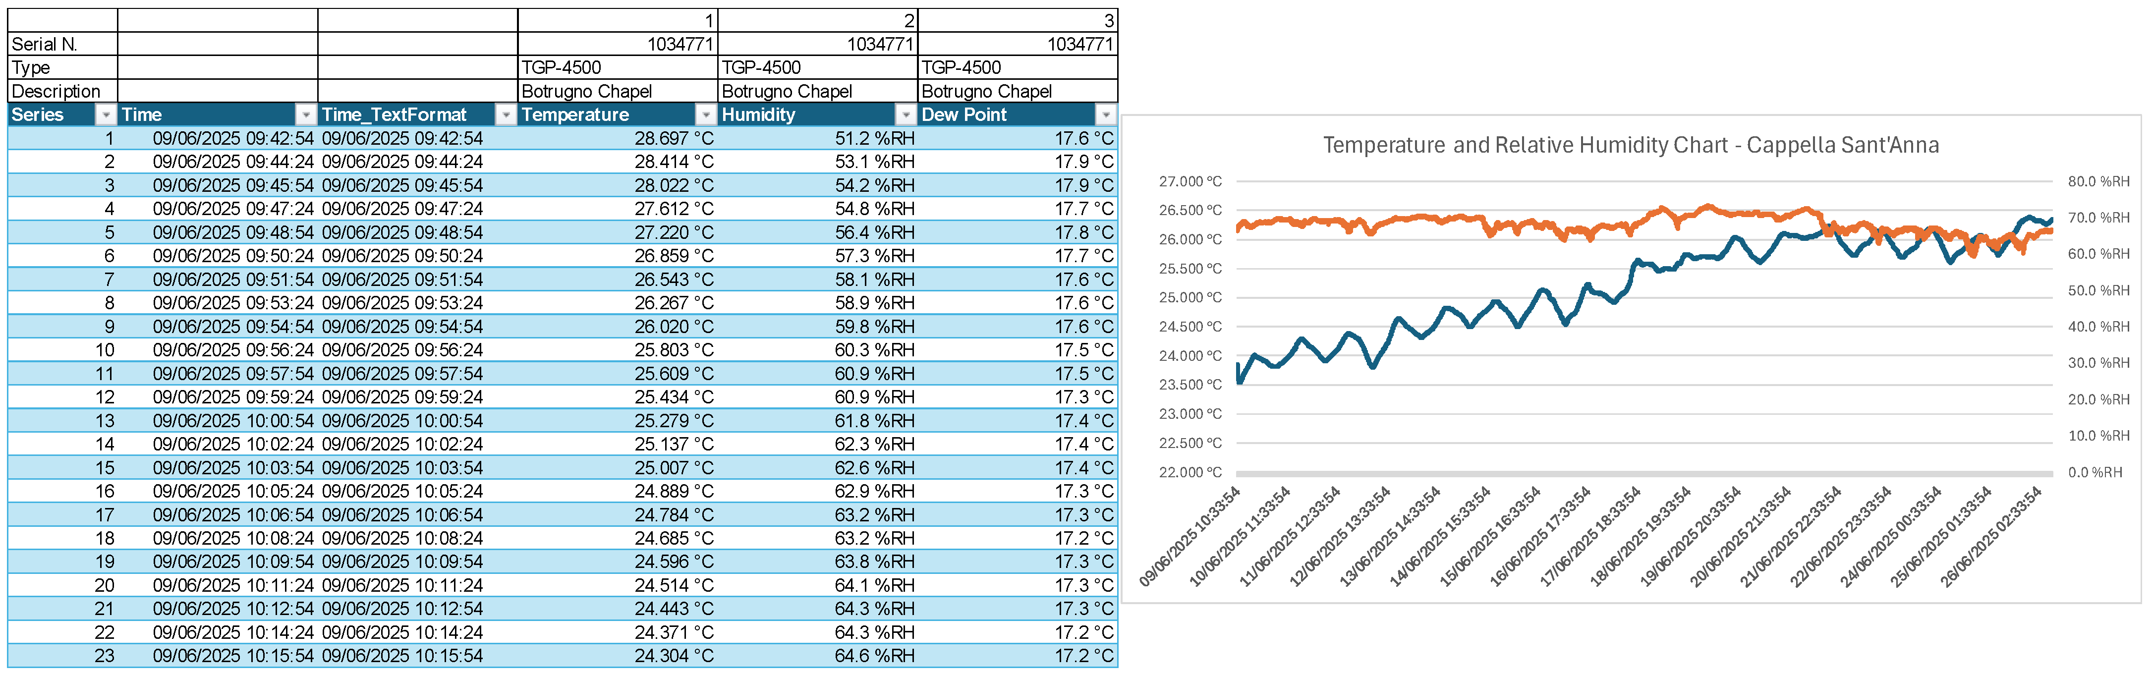Image resolution: width=2152 pixels, height=675 pixels.
Task: Select the orange humidity line series
Action: click(x=1420, y=219)
